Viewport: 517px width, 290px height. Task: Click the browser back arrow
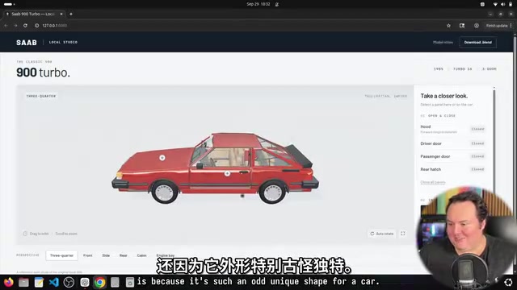(x=6, y=25)
